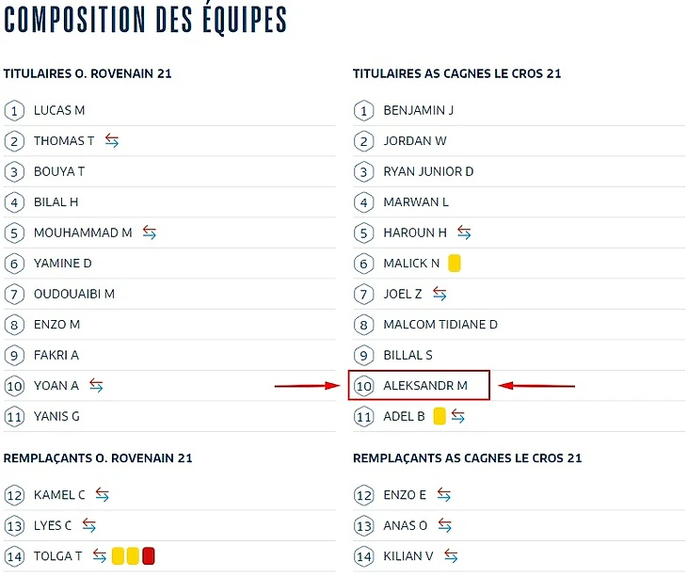Open player Ryan Junior D
The height and width of the screenshot is (577, 687).
pyautogui.click(x=428, y=171)
